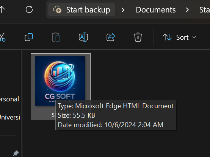The image size is (210, 157).
Task: Click the Paste clipboard icon
Action: (x=56, y=37)
